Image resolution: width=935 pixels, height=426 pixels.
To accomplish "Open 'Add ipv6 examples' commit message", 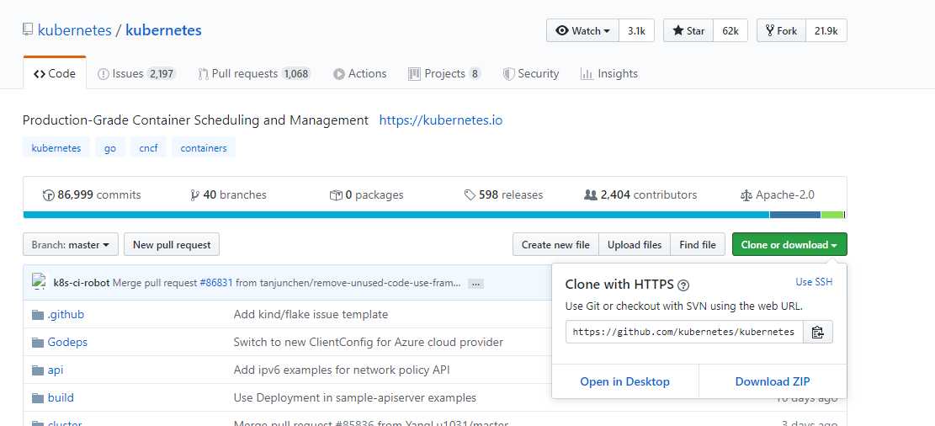I will [342, 370].
